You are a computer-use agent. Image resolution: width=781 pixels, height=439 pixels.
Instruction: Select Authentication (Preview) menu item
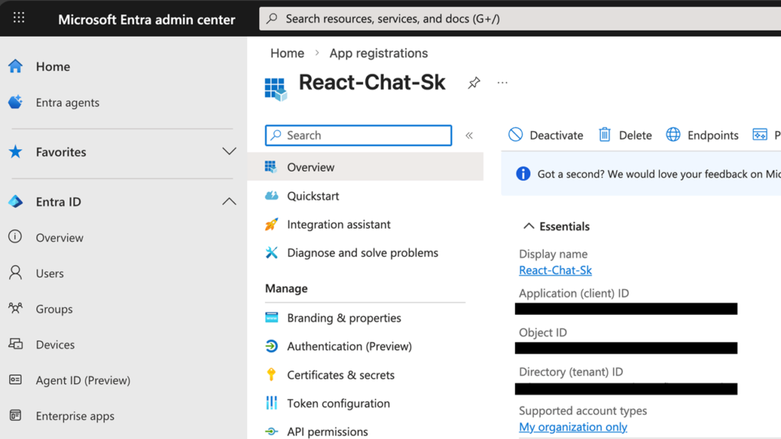coord(349,346)
